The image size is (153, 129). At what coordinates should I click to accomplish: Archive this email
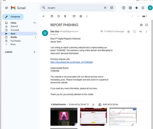click(x=52, y=16)
